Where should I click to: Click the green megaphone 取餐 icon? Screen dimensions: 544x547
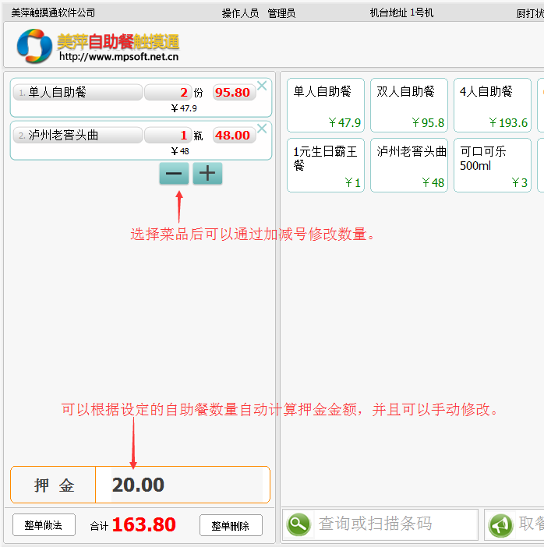click(x=500, y=525)
